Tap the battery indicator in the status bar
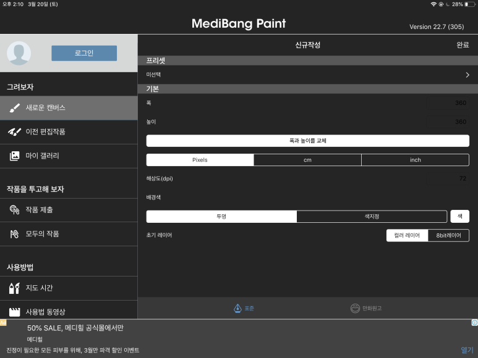 point(470,4)
